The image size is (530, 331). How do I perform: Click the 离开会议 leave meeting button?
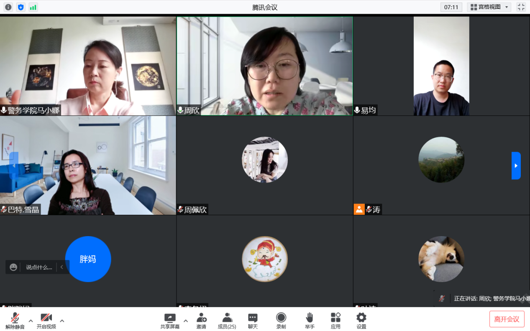click(x=507, y=319)
